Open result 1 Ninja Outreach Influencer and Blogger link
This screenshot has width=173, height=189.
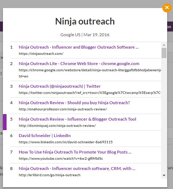(x=78, y=47)
